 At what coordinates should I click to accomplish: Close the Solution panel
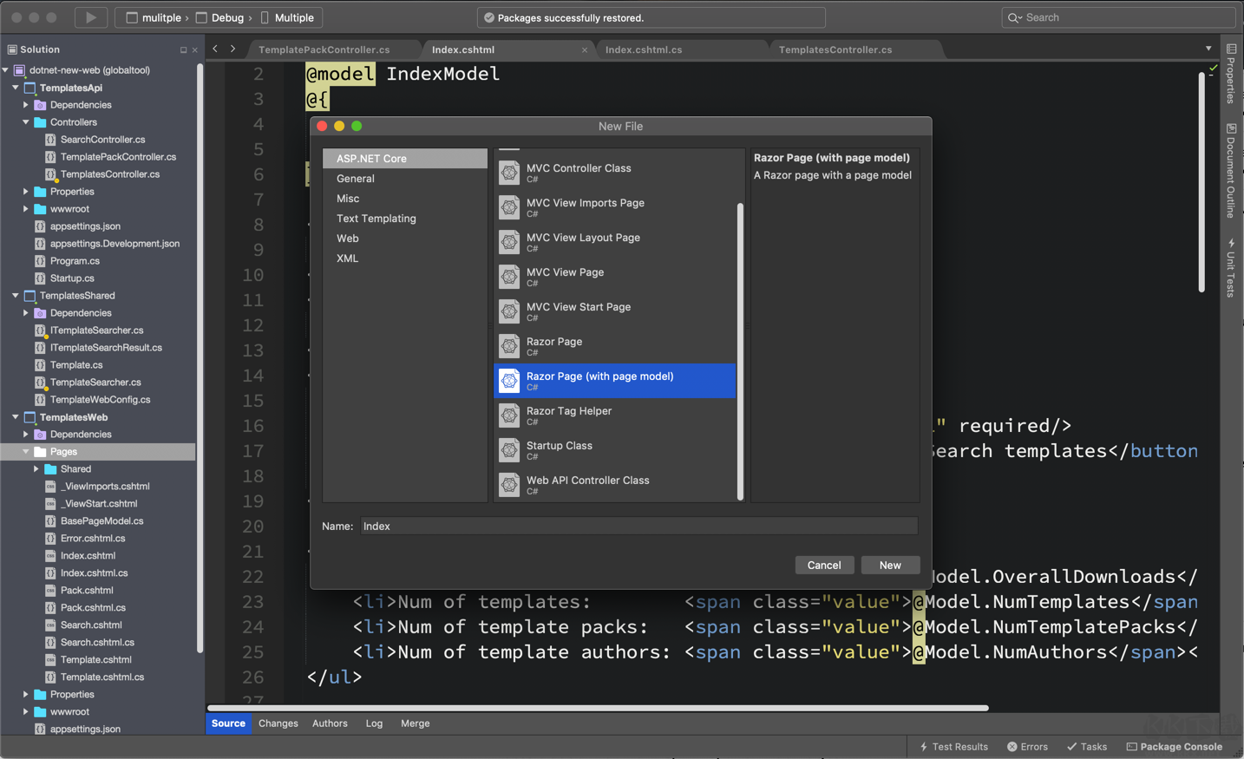coord(194,50)
